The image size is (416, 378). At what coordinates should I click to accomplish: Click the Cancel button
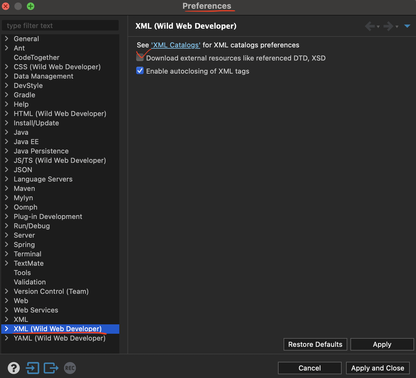pos(310,368)
